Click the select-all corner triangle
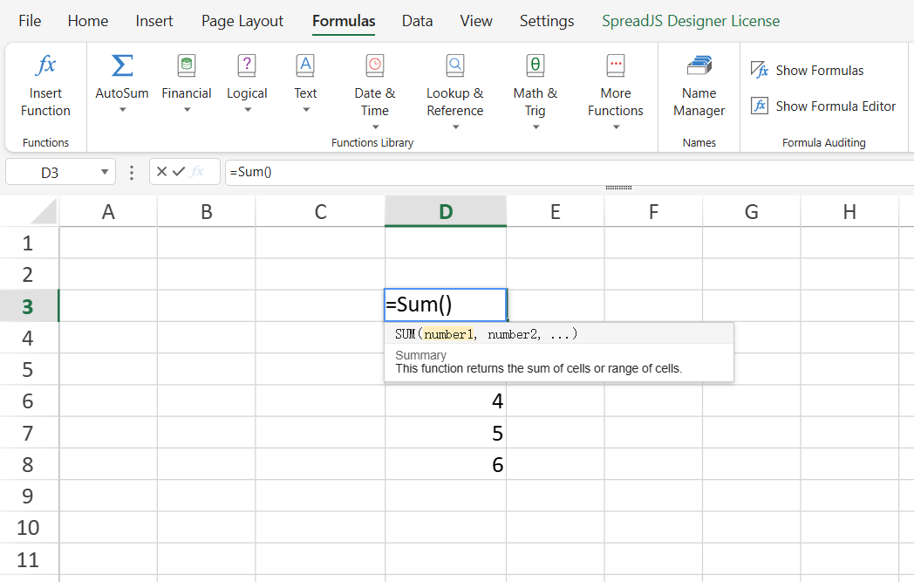This screenshot has height=582, width=914. click(x=44, y=211)
